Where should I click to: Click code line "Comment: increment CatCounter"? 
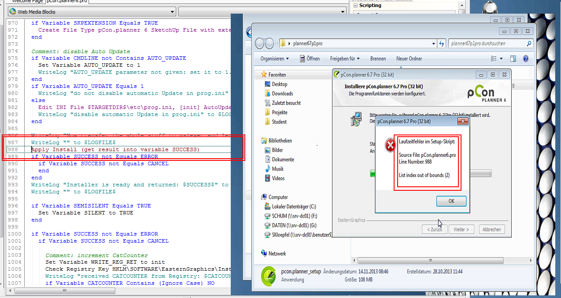click(x=96, y=255)
